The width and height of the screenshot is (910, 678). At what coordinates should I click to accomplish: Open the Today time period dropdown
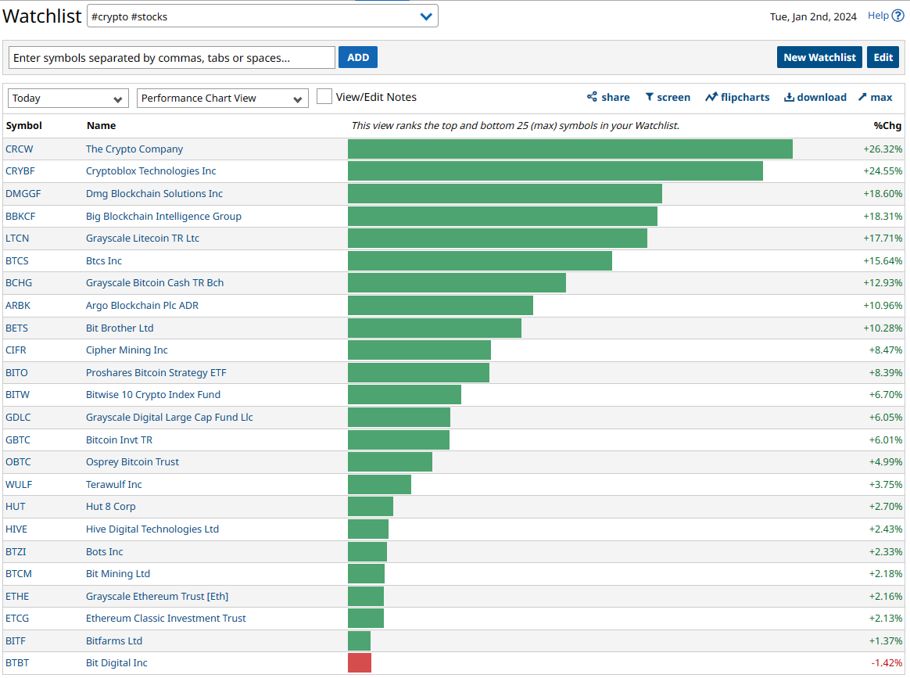pyautogui.click(x=68, y=98)
